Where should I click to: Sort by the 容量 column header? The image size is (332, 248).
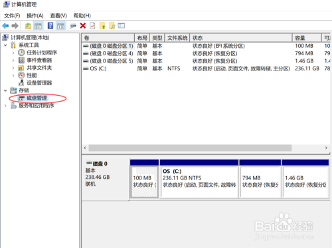point(307,38)
